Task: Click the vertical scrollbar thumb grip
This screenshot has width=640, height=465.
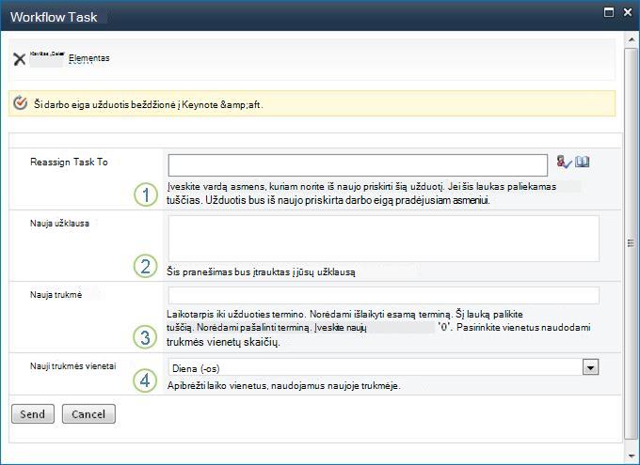Action: [631, 243]
